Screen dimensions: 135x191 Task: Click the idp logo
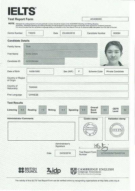54,171
